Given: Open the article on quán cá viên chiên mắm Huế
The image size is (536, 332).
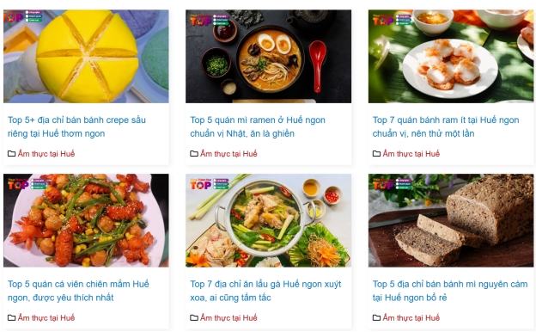Looking at the screenshot, I should [78, 291].
